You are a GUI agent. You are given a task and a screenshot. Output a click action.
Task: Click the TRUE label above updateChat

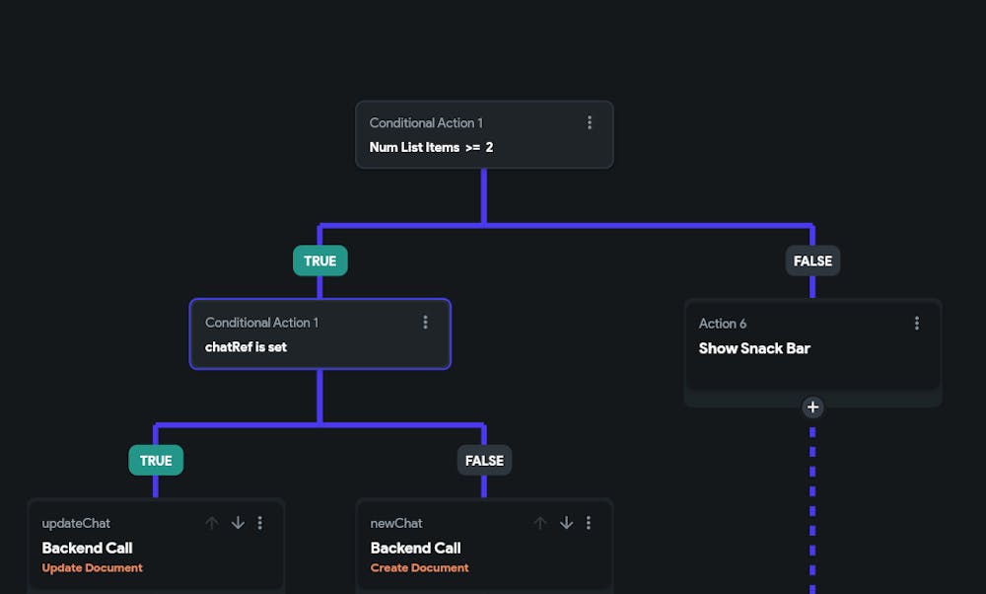[156, 460]
